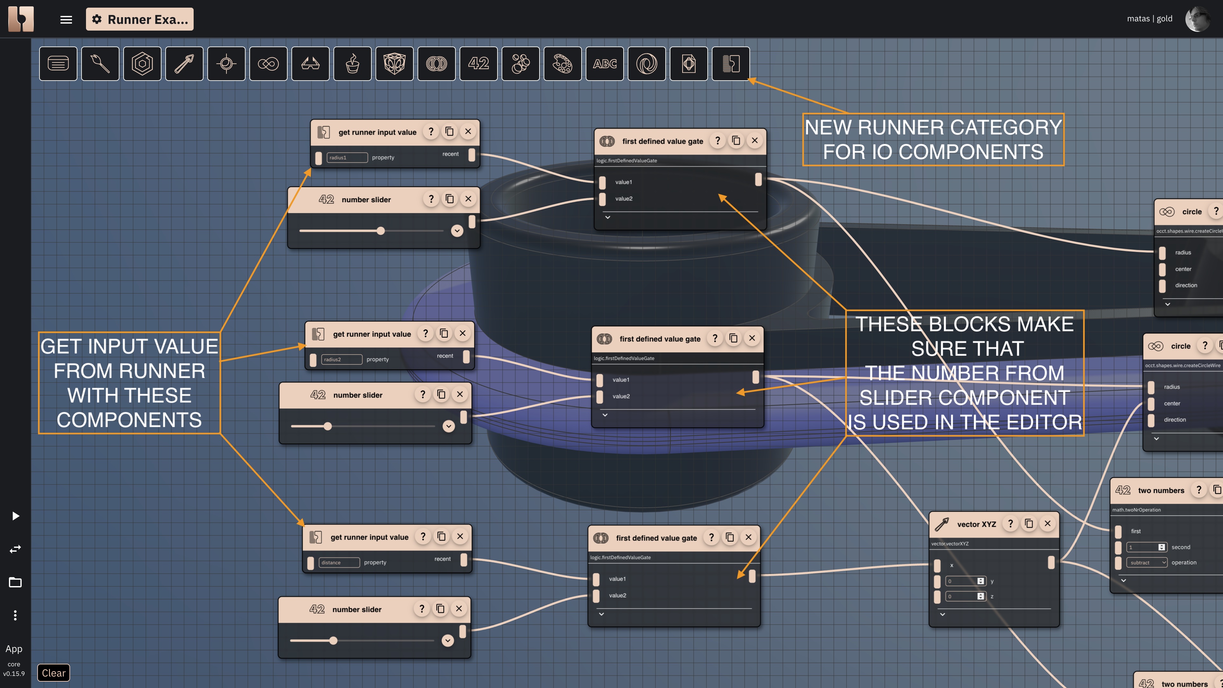This screenshot has height=688, width=1223.
Task: Expand the second number slider options chevron
Action: (x=448, y=426)
